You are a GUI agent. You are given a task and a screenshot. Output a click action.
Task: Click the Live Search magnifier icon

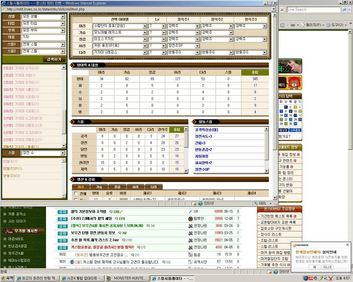[344, 9]
